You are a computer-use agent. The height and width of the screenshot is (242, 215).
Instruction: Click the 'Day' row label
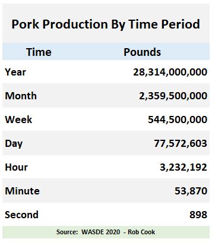pyautogui.click(x=14, y=143)
